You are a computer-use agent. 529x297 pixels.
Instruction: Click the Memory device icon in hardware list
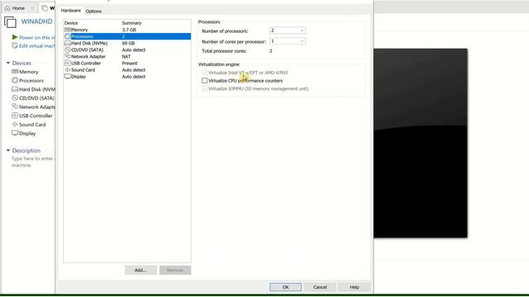pyautogui.click(x=68, y=30)
